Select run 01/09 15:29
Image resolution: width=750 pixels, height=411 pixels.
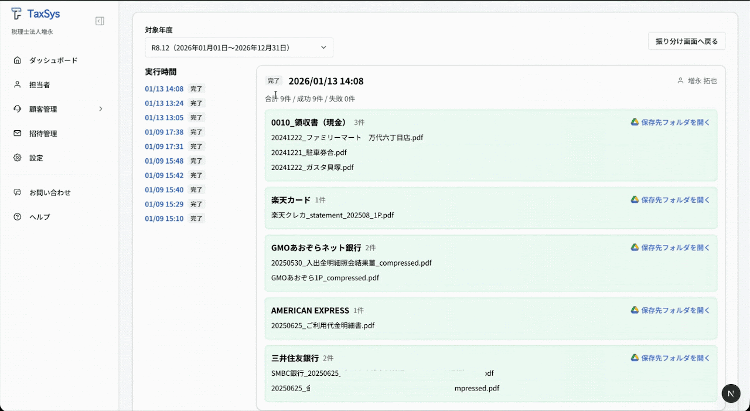[x=164, y=204]
